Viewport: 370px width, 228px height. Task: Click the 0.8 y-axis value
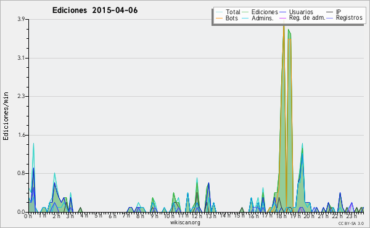[x=21, y=173]
